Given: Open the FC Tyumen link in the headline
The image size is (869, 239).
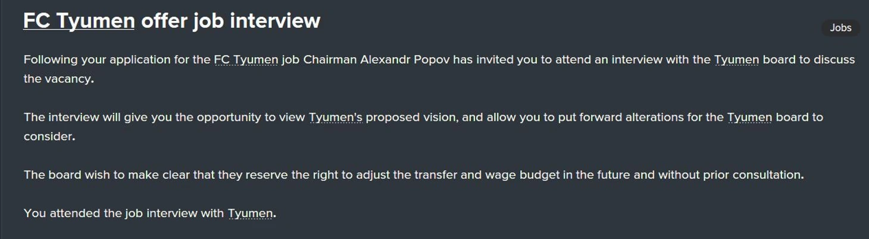Looking at the screenshot, I should (x=79, y=21).
